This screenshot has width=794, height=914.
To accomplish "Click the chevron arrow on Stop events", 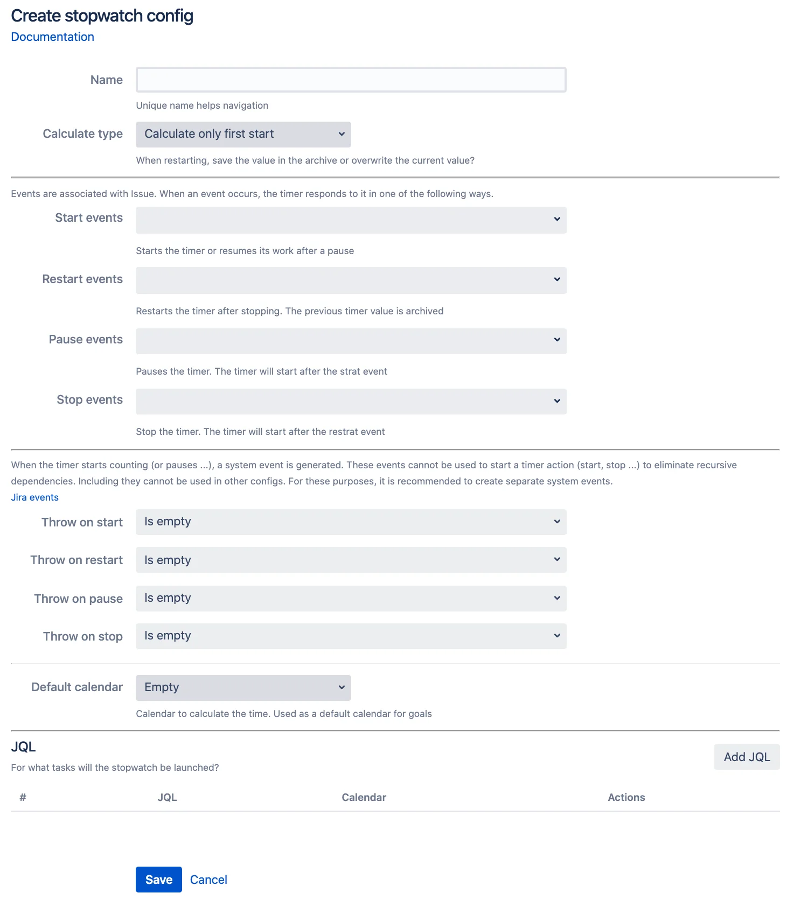I will coord(557,401).
